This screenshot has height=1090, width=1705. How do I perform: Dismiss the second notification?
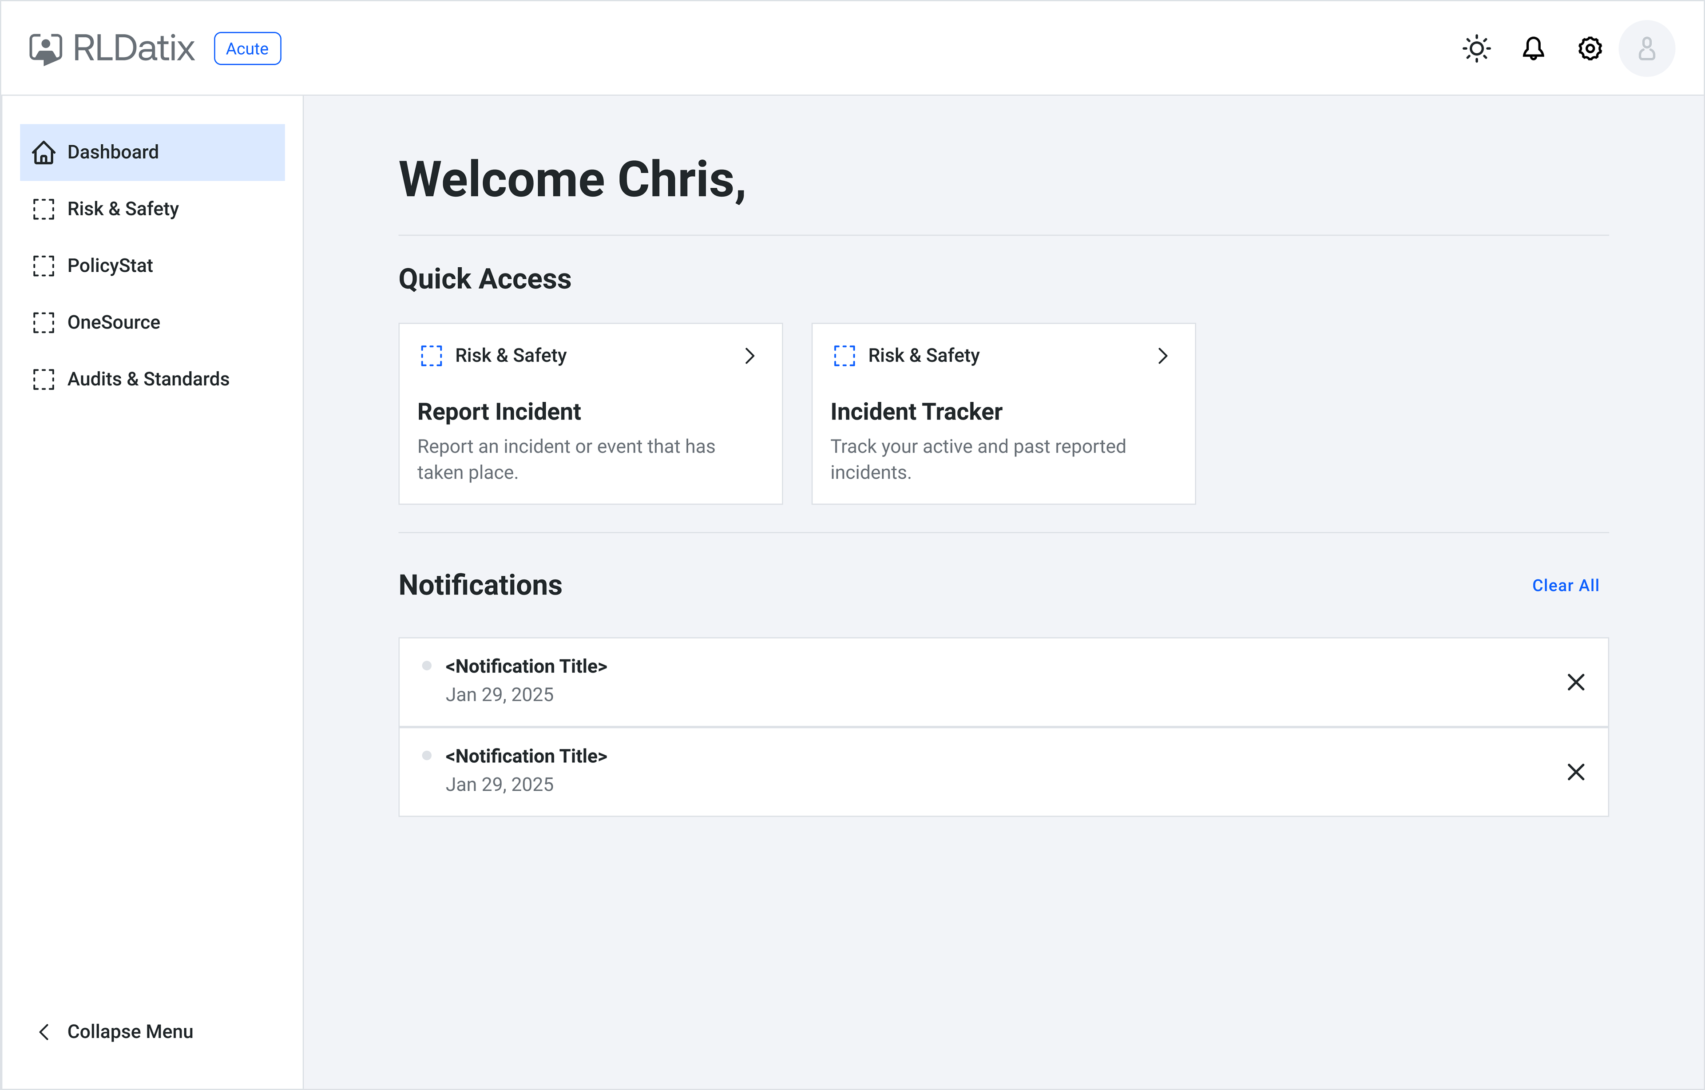(1575, 772)
